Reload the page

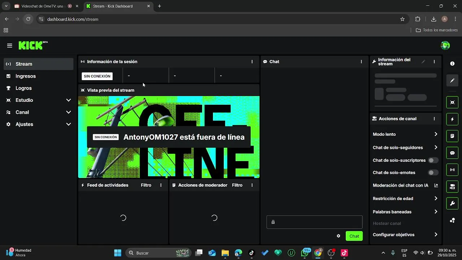point(28,19)
